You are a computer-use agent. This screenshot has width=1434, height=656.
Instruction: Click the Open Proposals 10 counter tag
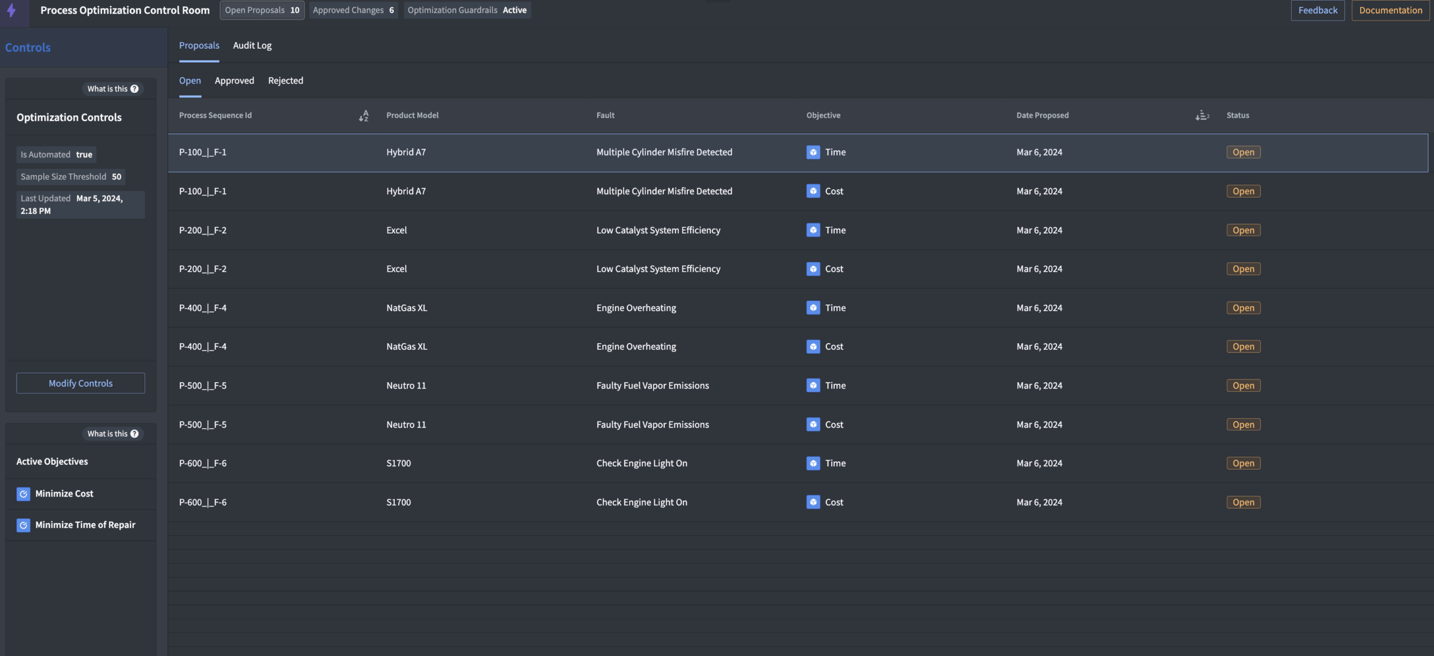pos(262,10)
